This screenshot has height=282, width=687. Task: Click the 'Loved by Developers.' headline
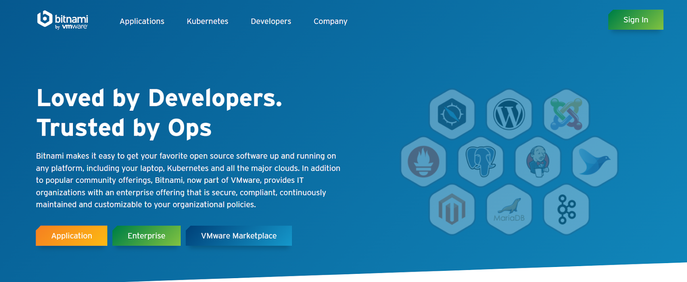coord(159,99)
